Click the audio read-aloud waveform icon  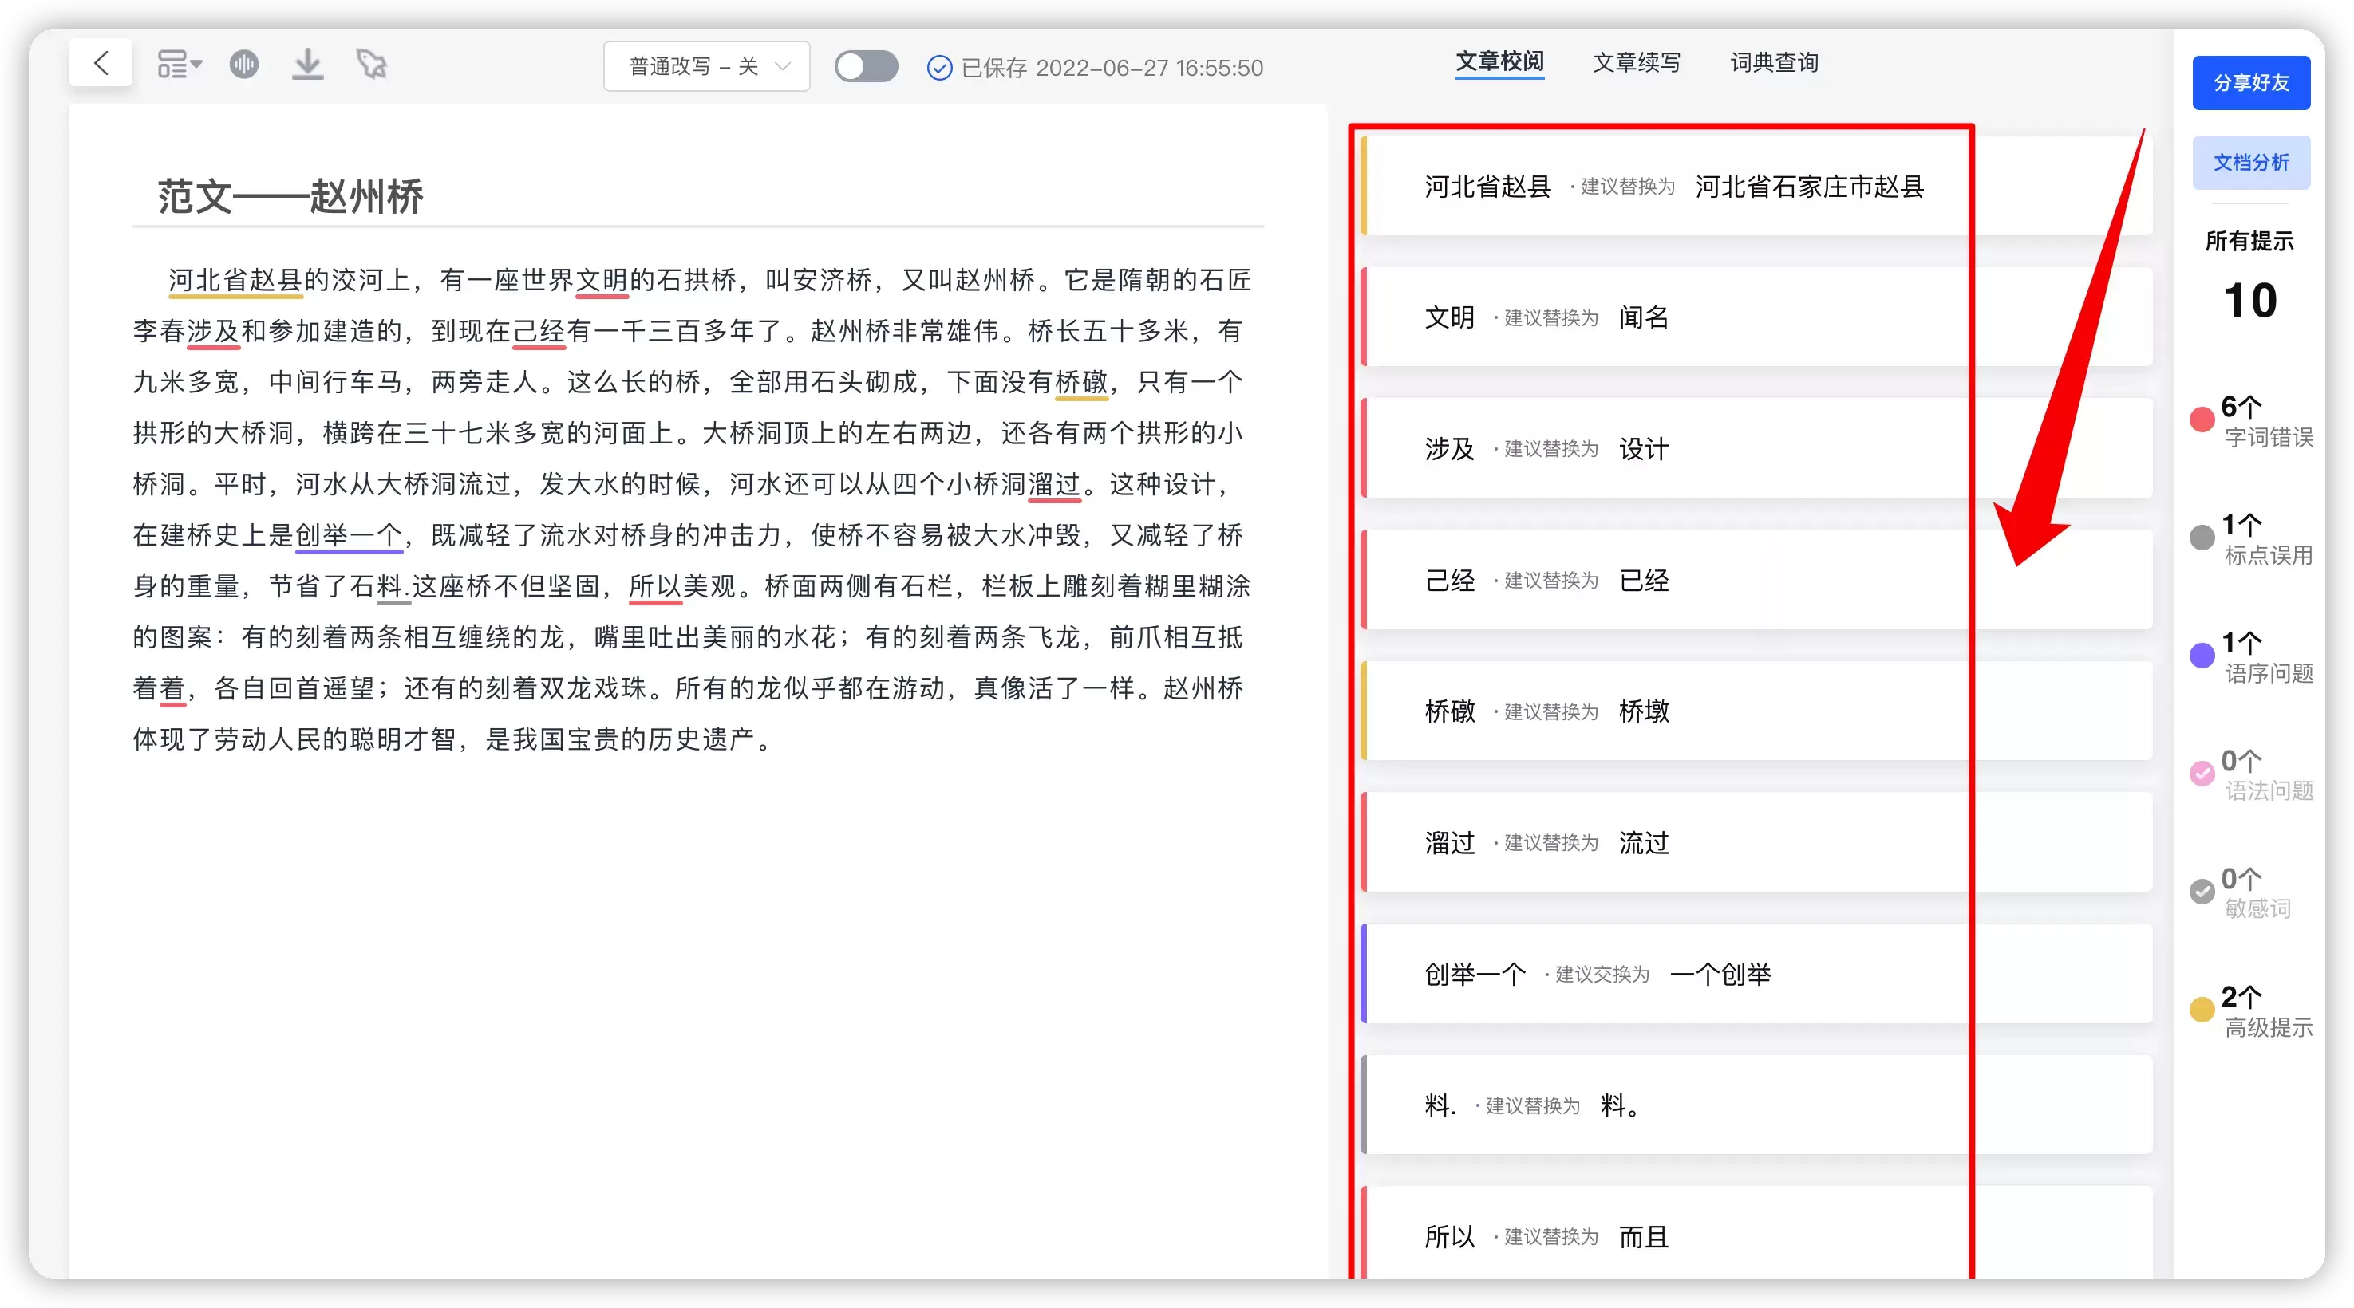[x=244, y=64]
